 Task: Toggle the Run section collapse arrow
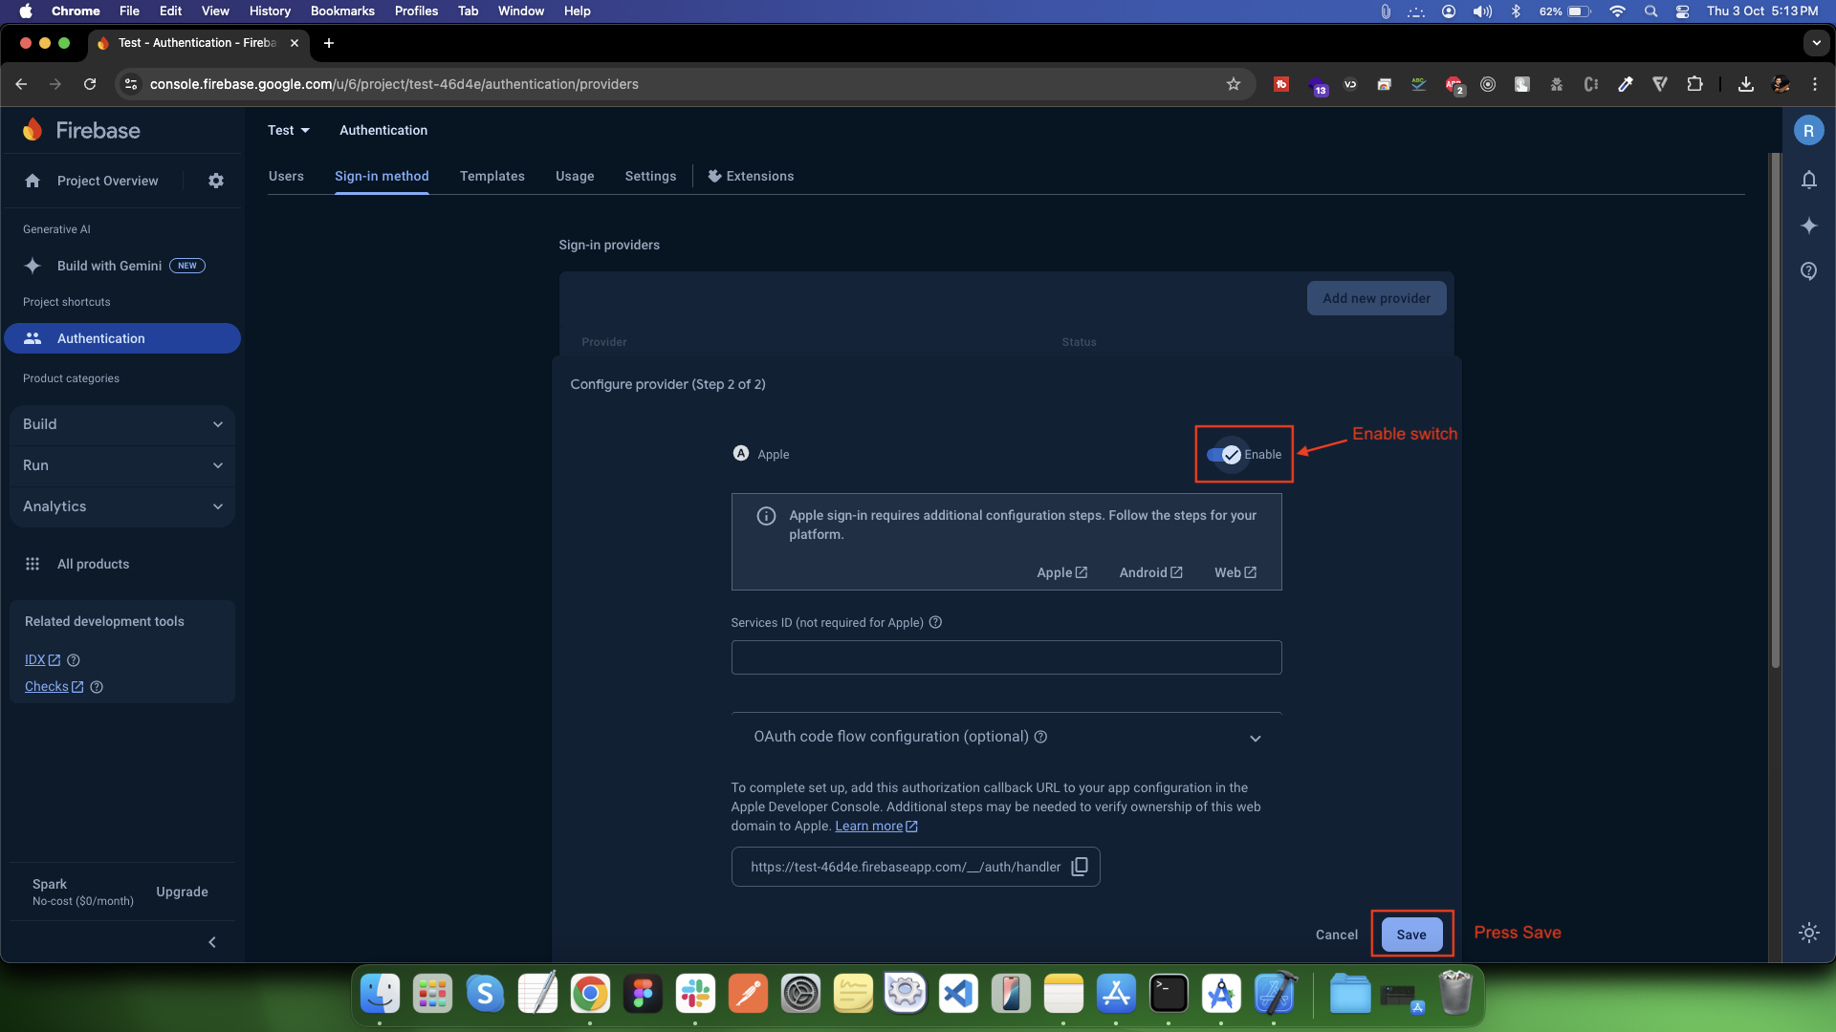217,465
